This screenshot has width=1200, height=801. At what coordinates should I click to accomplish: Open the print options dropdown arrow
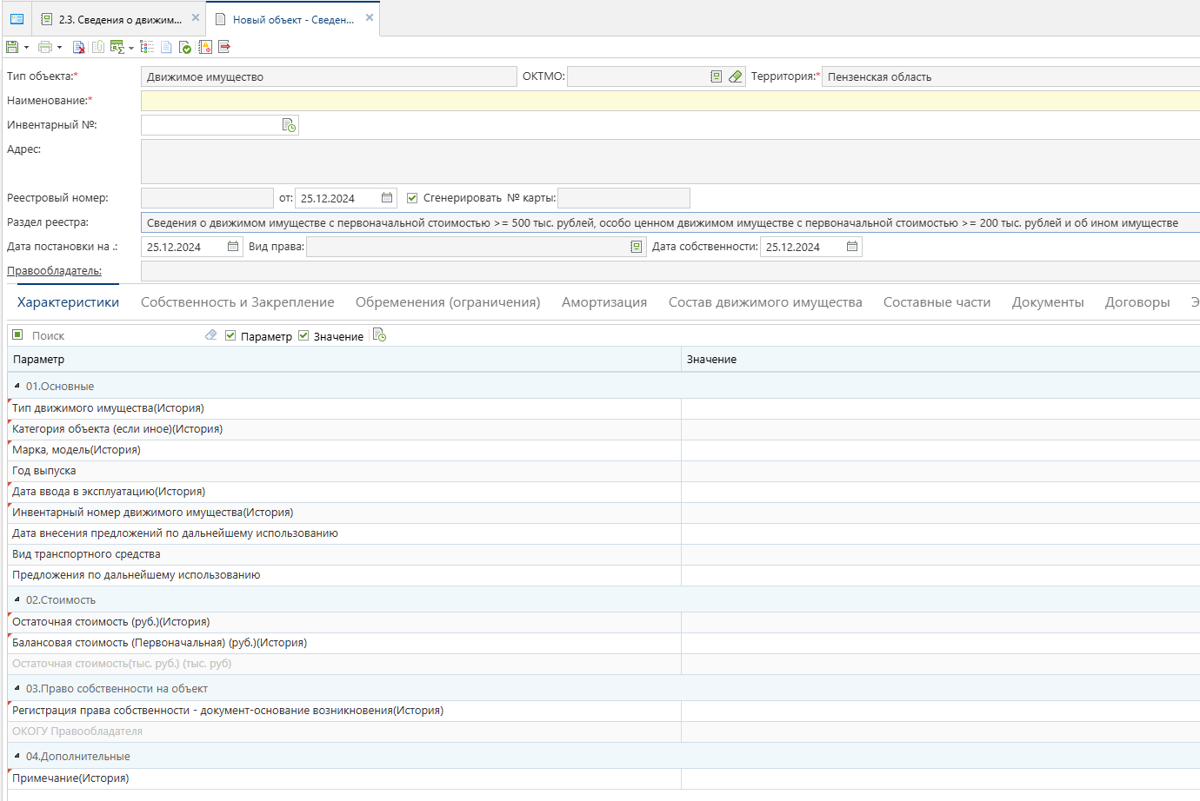click(x=59, y=48)
